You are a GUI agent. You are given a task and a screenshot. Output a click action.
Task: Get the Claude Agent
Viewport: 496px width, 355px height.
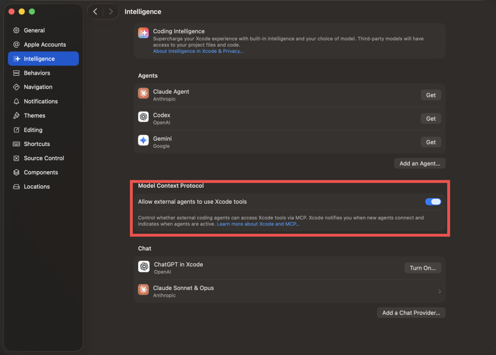[x=431, y=95]
